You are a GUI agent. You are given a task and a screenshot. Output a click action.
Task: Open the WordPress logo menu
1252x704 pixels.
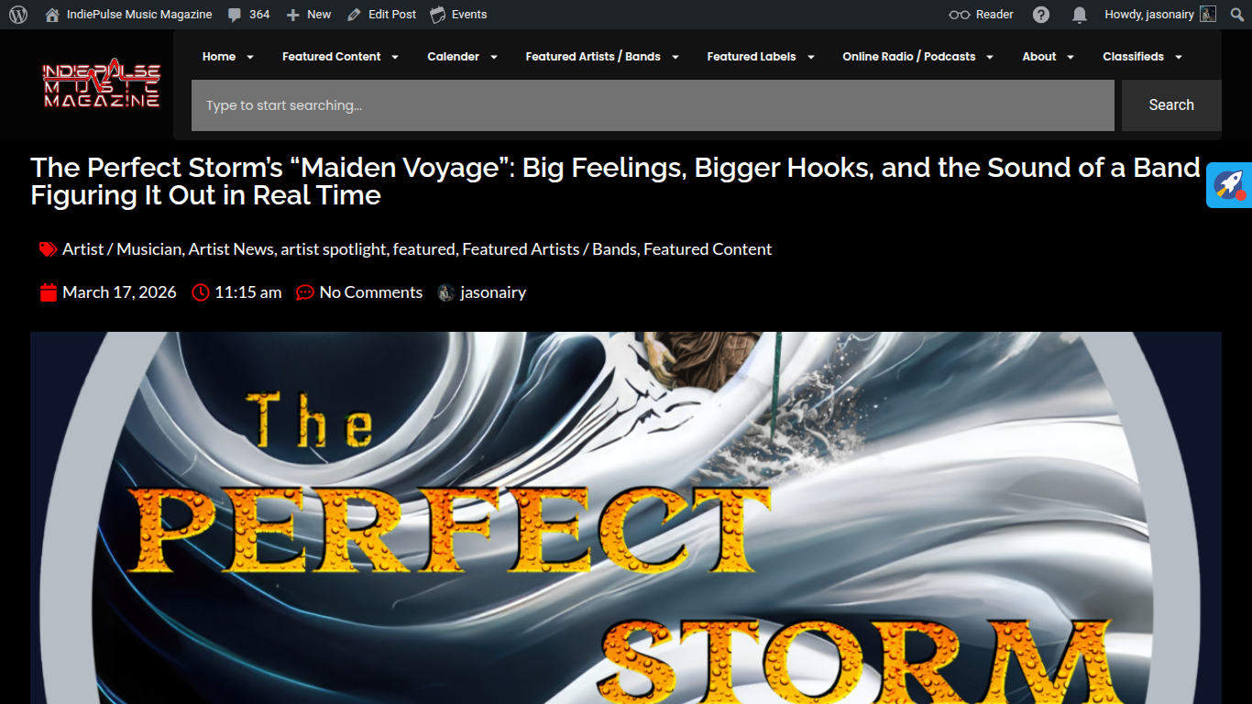(18, 15)
